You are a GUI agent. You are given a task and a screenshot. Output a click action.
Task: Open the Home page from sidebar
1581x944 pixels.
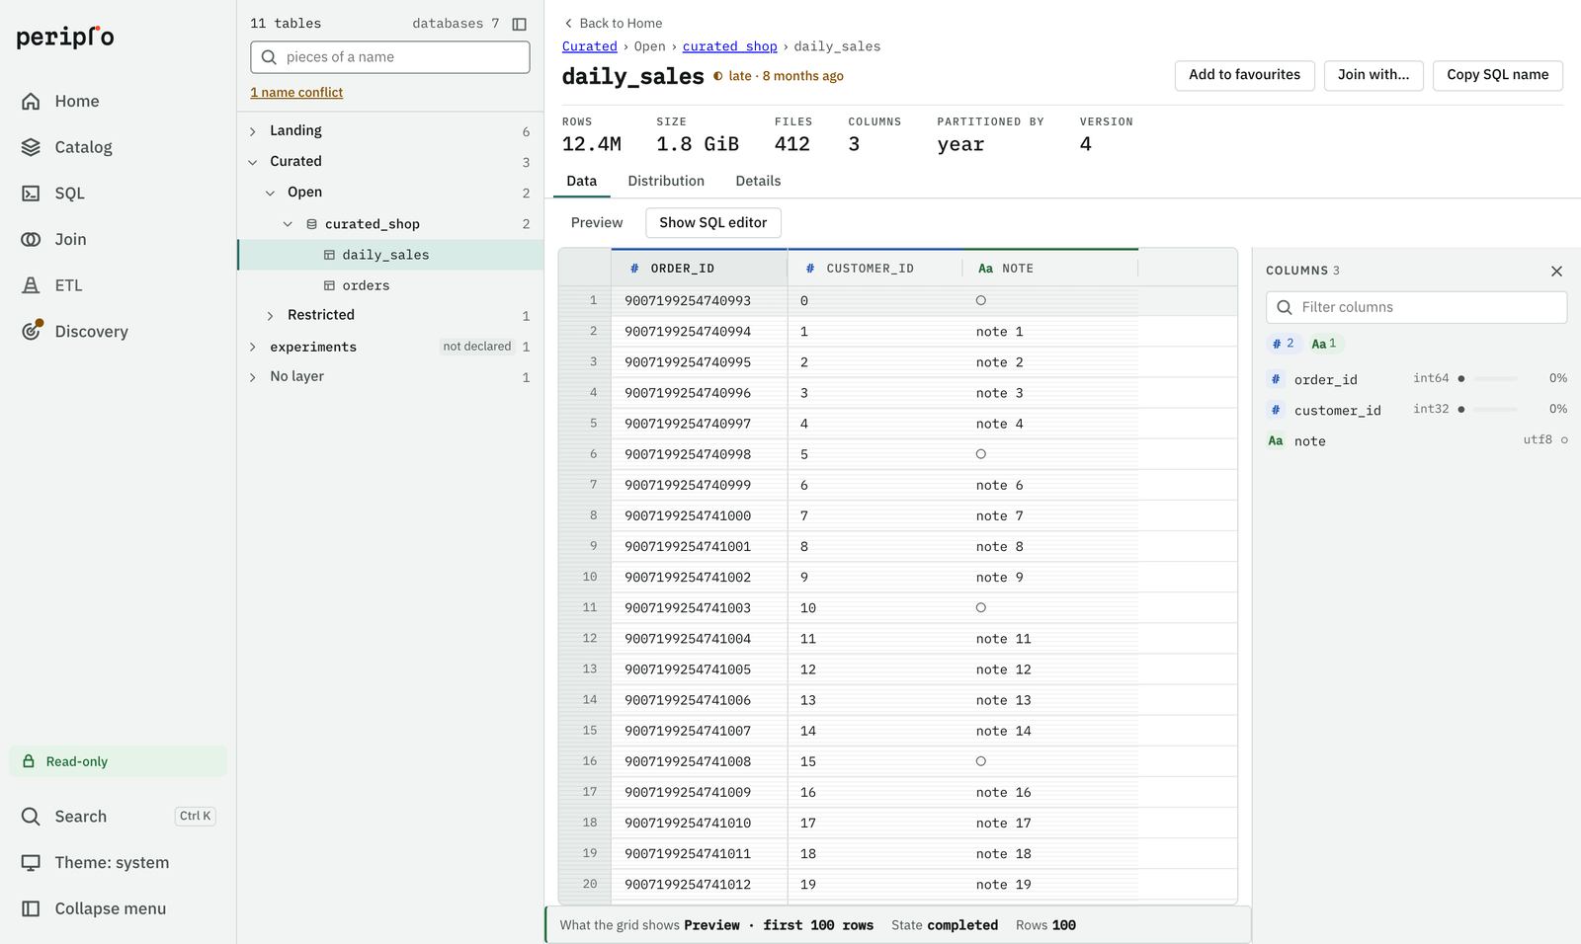coord(119,101)
